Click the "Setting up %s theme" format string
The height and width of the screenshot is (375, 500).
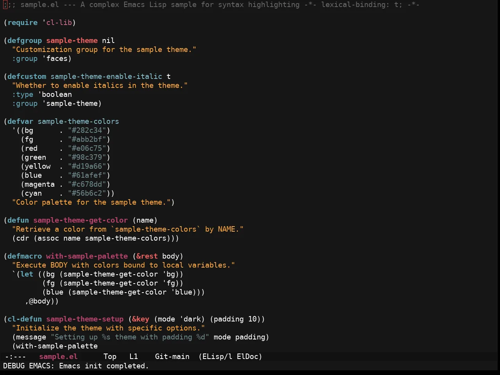pos(130,337)
